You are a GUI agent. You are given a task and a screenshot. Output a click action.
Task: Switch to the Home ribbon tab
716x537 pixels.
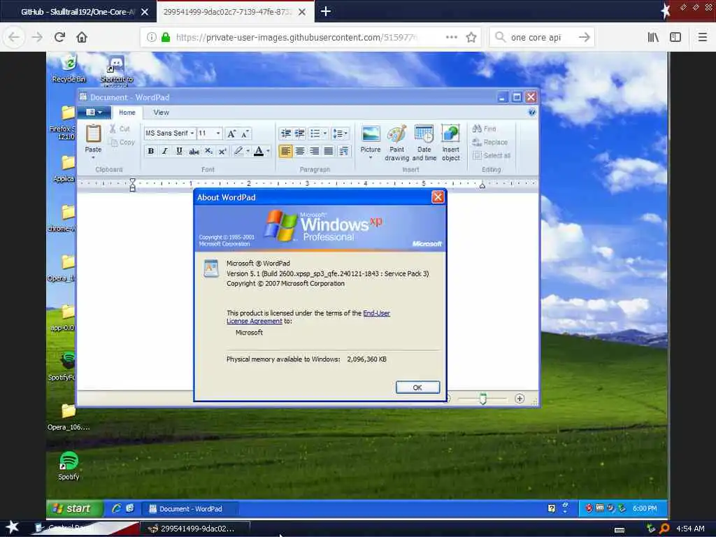click(x=127, y=113)
